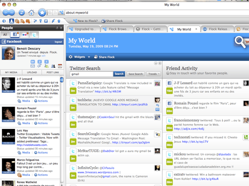The width and height of the screenshot is (249, 186).
Task: Filter People by Flickr account
Action: (x=24, y=35)
